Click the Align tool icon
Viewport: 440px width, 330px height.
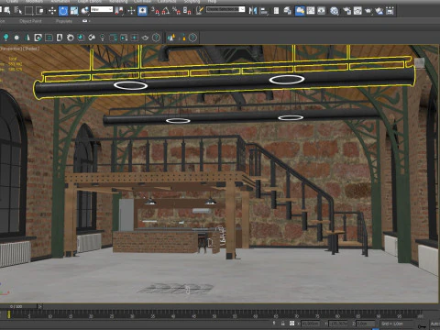click(263, 11)
